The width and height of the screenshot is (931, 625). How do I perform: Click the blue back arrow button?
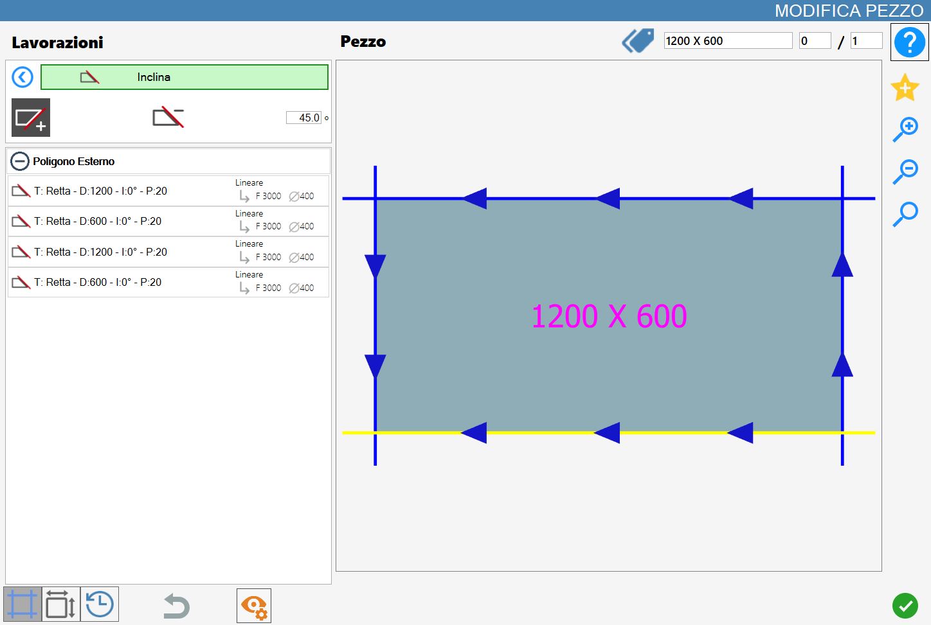(x=23, y=78)
